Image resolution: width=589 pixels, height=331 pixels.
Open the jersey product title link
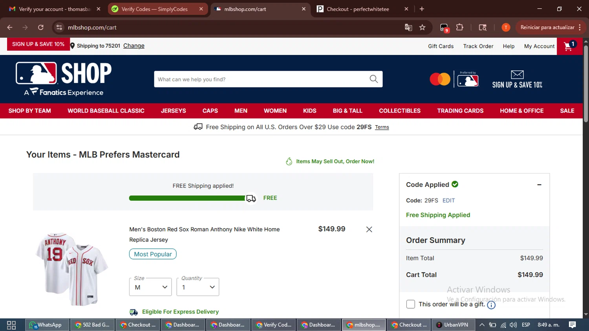pyautogui.click(x=205, y=234)
